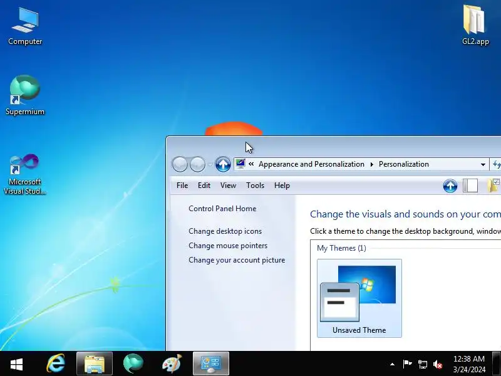501x376 pixels.
Task: Select the Microsoft Visual Studio desktop shortcut
Action: point(24,174)
